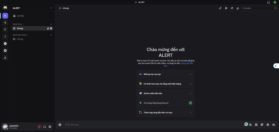Collapse the Kênh Chat category
Screen dimensions: 279x132
18,24
